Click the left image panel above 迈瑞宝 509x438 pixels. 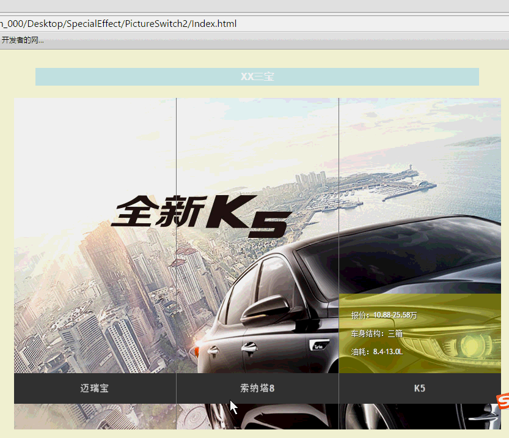coord(95,184)
